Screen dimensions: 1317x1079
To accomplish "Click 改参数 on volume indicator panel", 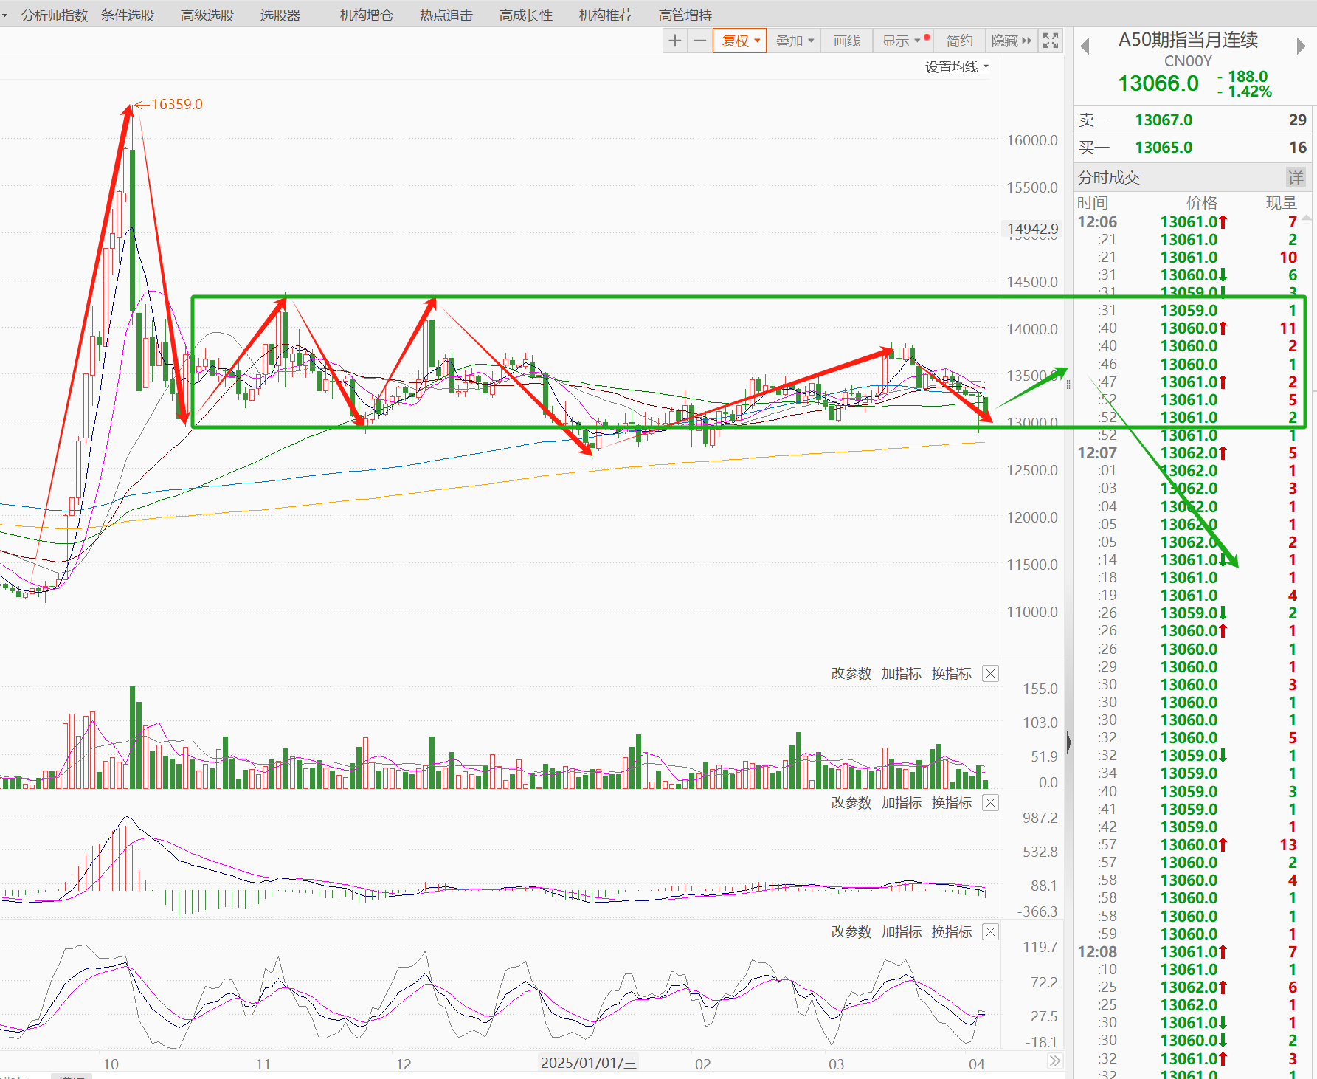I will [851, 674].
